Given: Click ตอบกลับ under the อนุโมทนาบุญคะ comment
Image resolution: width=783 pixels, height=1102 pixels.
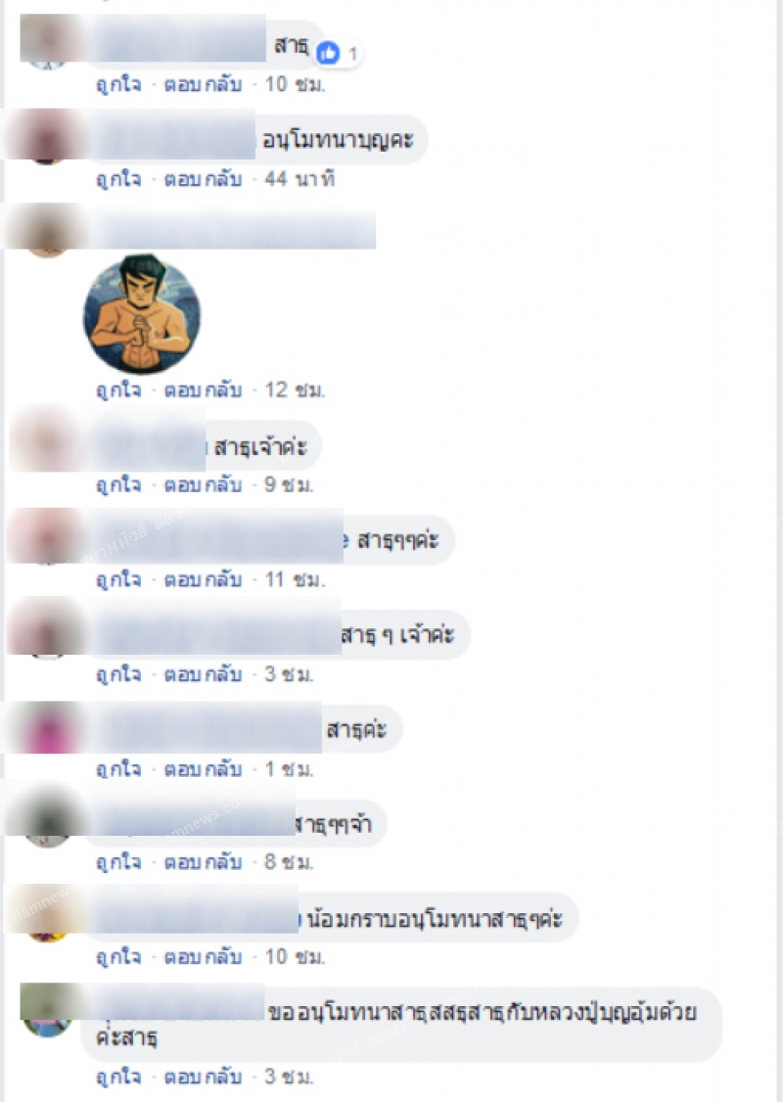Looking at the screenshot, I should tap(203, 180).
